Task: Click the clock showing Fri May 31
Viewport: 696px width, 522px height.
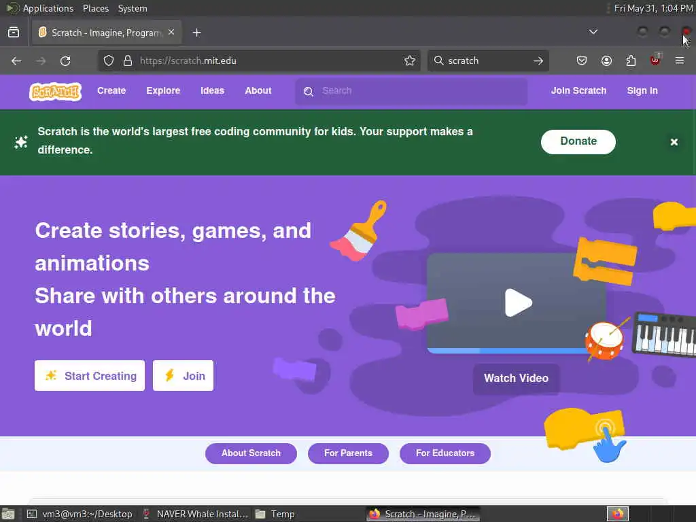Action: point(653,8)
